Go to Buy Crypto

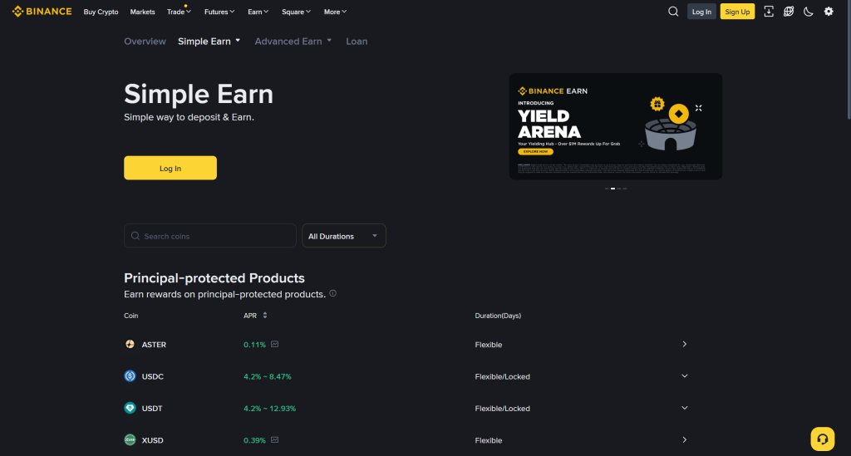point(101,12)
